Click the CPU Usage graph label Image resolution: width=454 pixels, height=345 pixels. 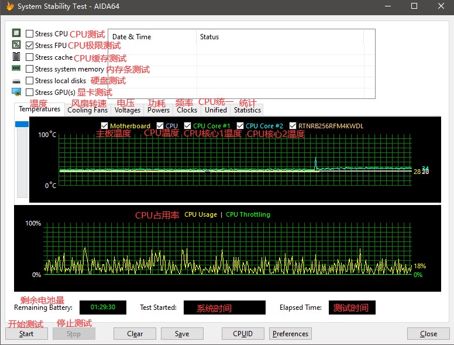click(201, 214)
